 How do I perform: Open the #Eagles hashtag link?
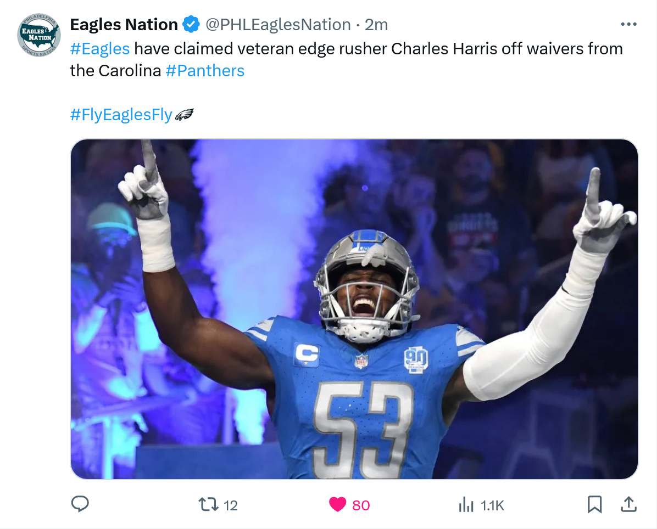100,48
